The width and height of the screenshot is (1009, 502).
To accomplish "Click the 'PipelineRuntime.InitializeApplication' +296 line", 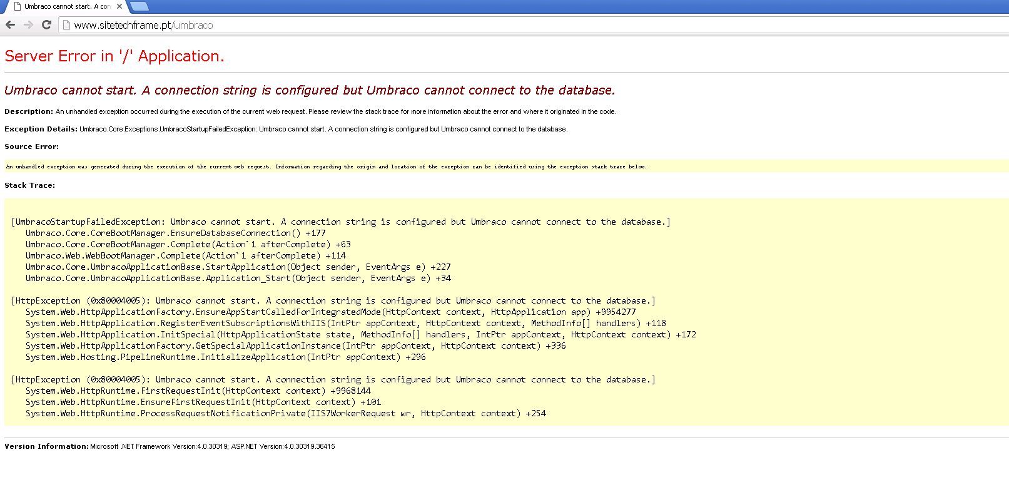I will pos(226,357).
